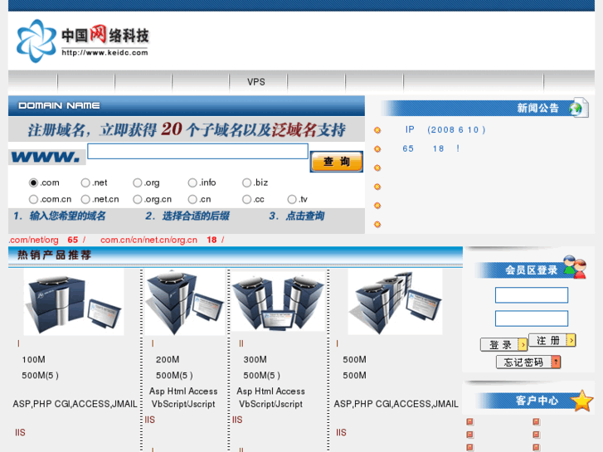Click the 100M plan size text
The image size is (603, 452).
[33, 360]
